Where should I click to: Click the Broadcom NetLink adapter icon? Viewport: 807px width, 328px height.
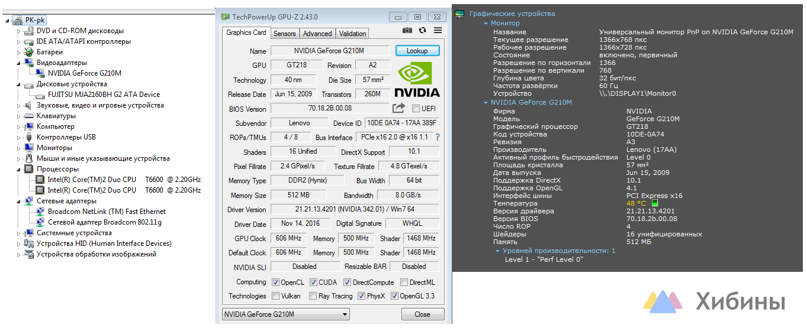click(40, 212)
